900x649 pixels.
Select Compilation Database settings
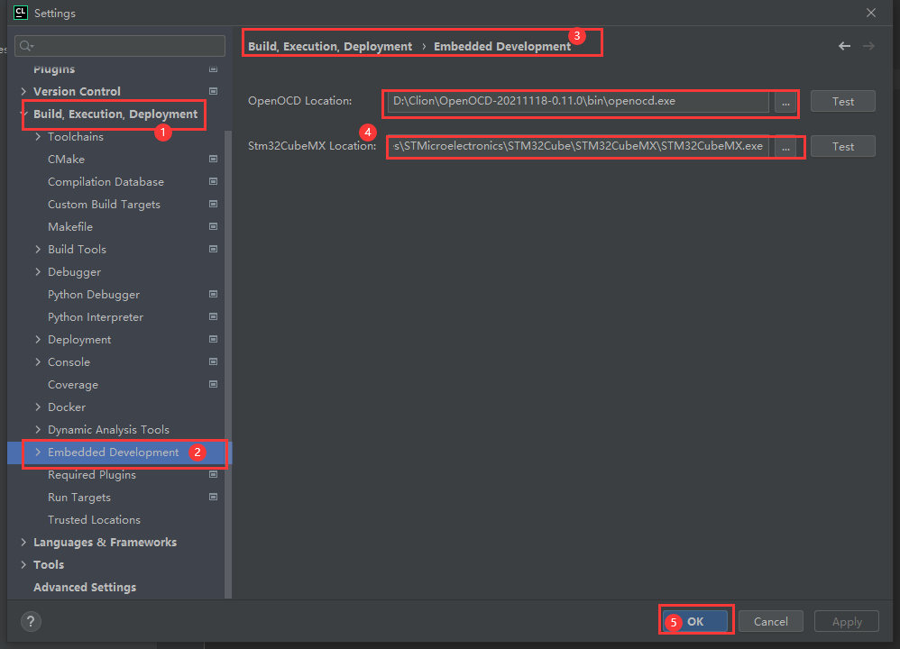point(106,181)
